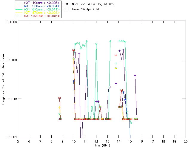Click the x-axis tick label 9
Viewport: 191px width, 153px height.
63,142
